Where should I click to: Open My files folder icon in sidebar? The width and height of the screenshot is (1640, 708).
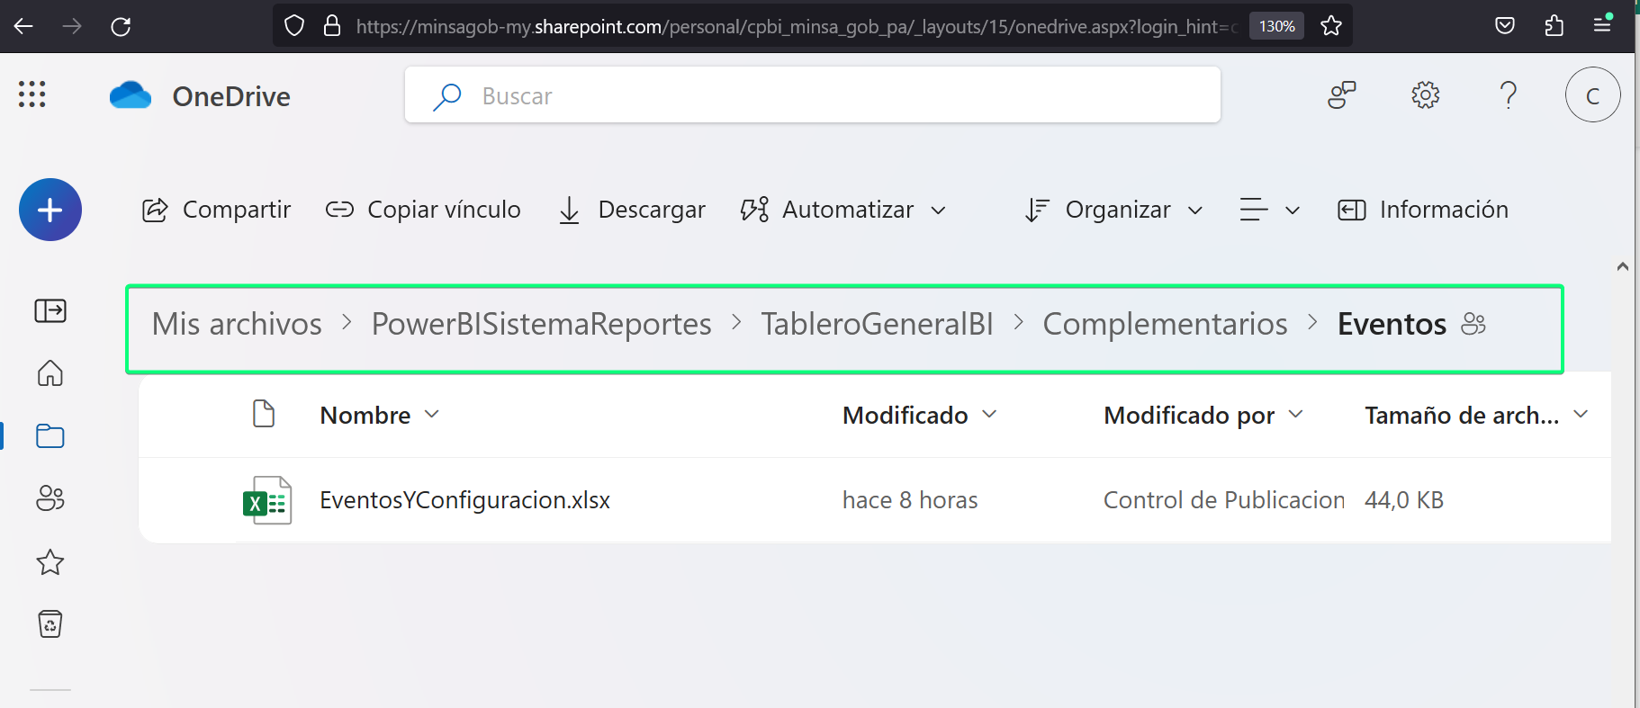click(x=50, y=436)
